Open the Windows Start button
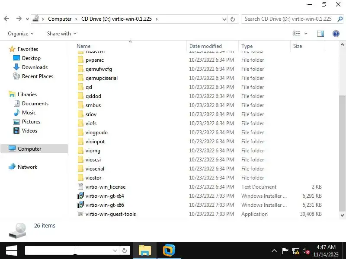Image resolution: width=346 pixels, height=259 pixels. (x=12, y=251)
